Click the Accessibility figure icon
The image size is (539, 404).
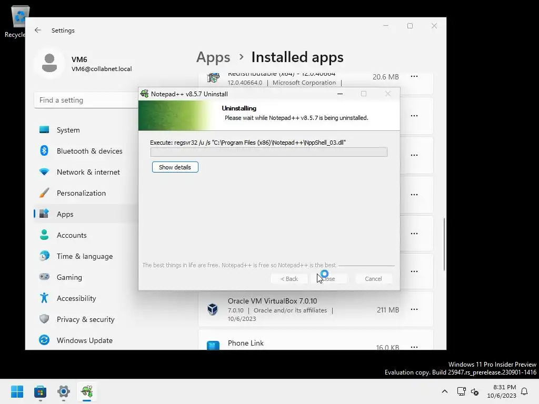[44, 298]
